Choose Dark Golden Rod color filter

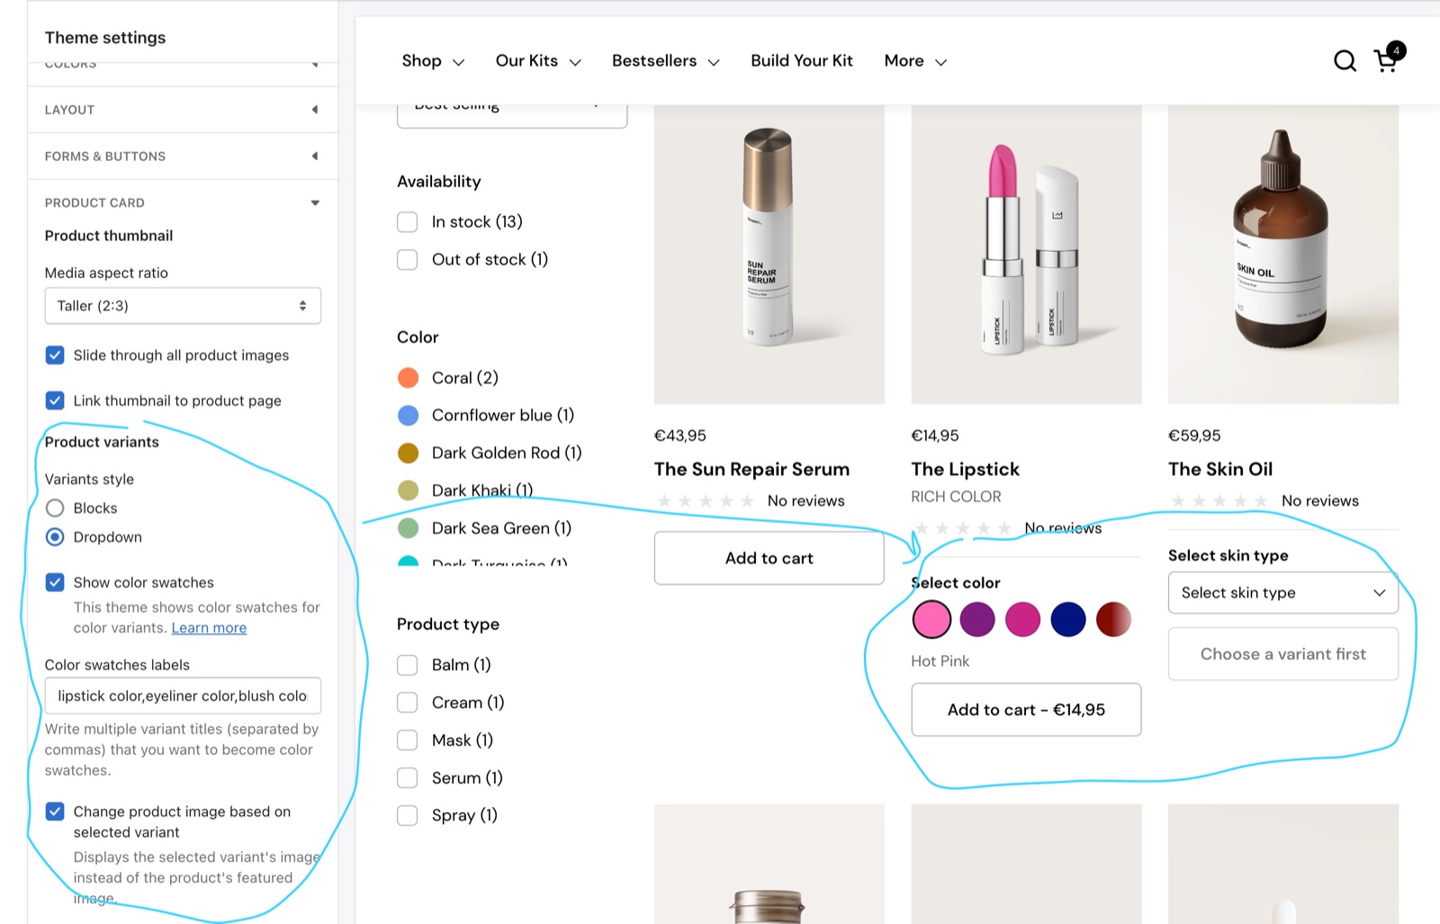(408, 453)
